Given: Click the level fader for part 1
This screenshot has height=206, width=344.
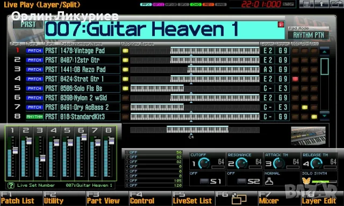Looking at the screenshot, I should pos(15,150).
